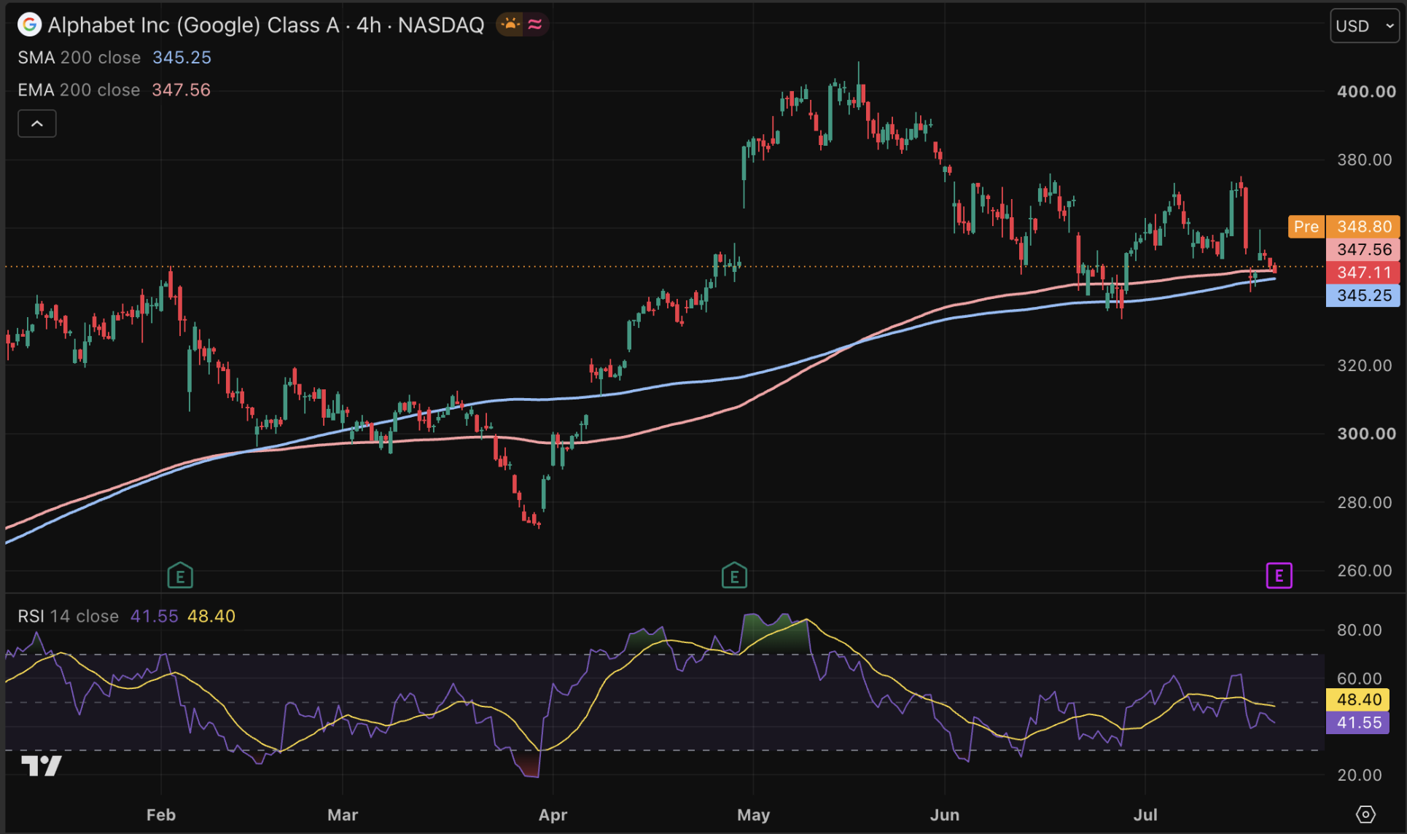This screenshot has width=1407, height=834.
Task: Open the USD currency dropdown
Action: (x=1365, y=26)
